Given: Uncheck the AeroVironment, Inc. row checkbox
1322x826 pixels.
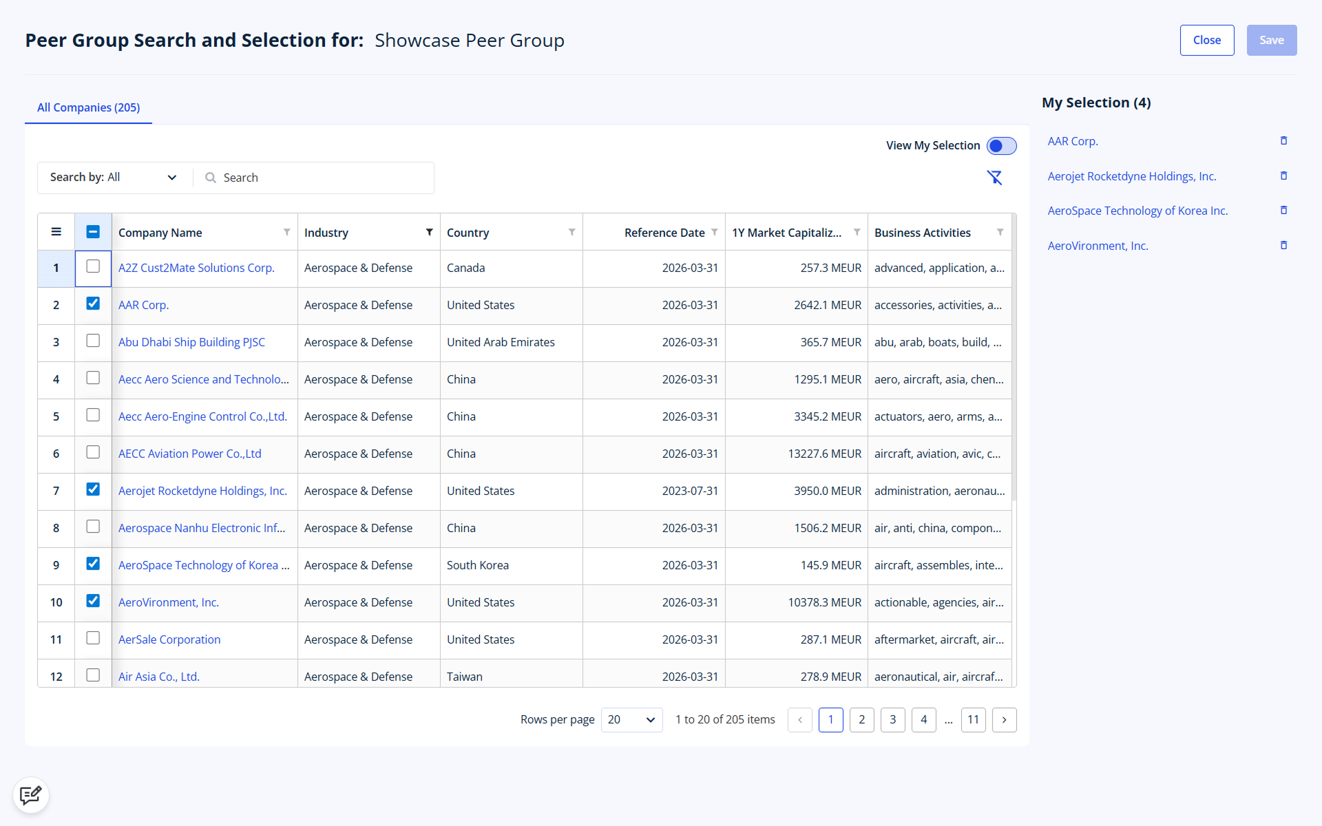Looking at the screenshot, I should coord(93,601).
